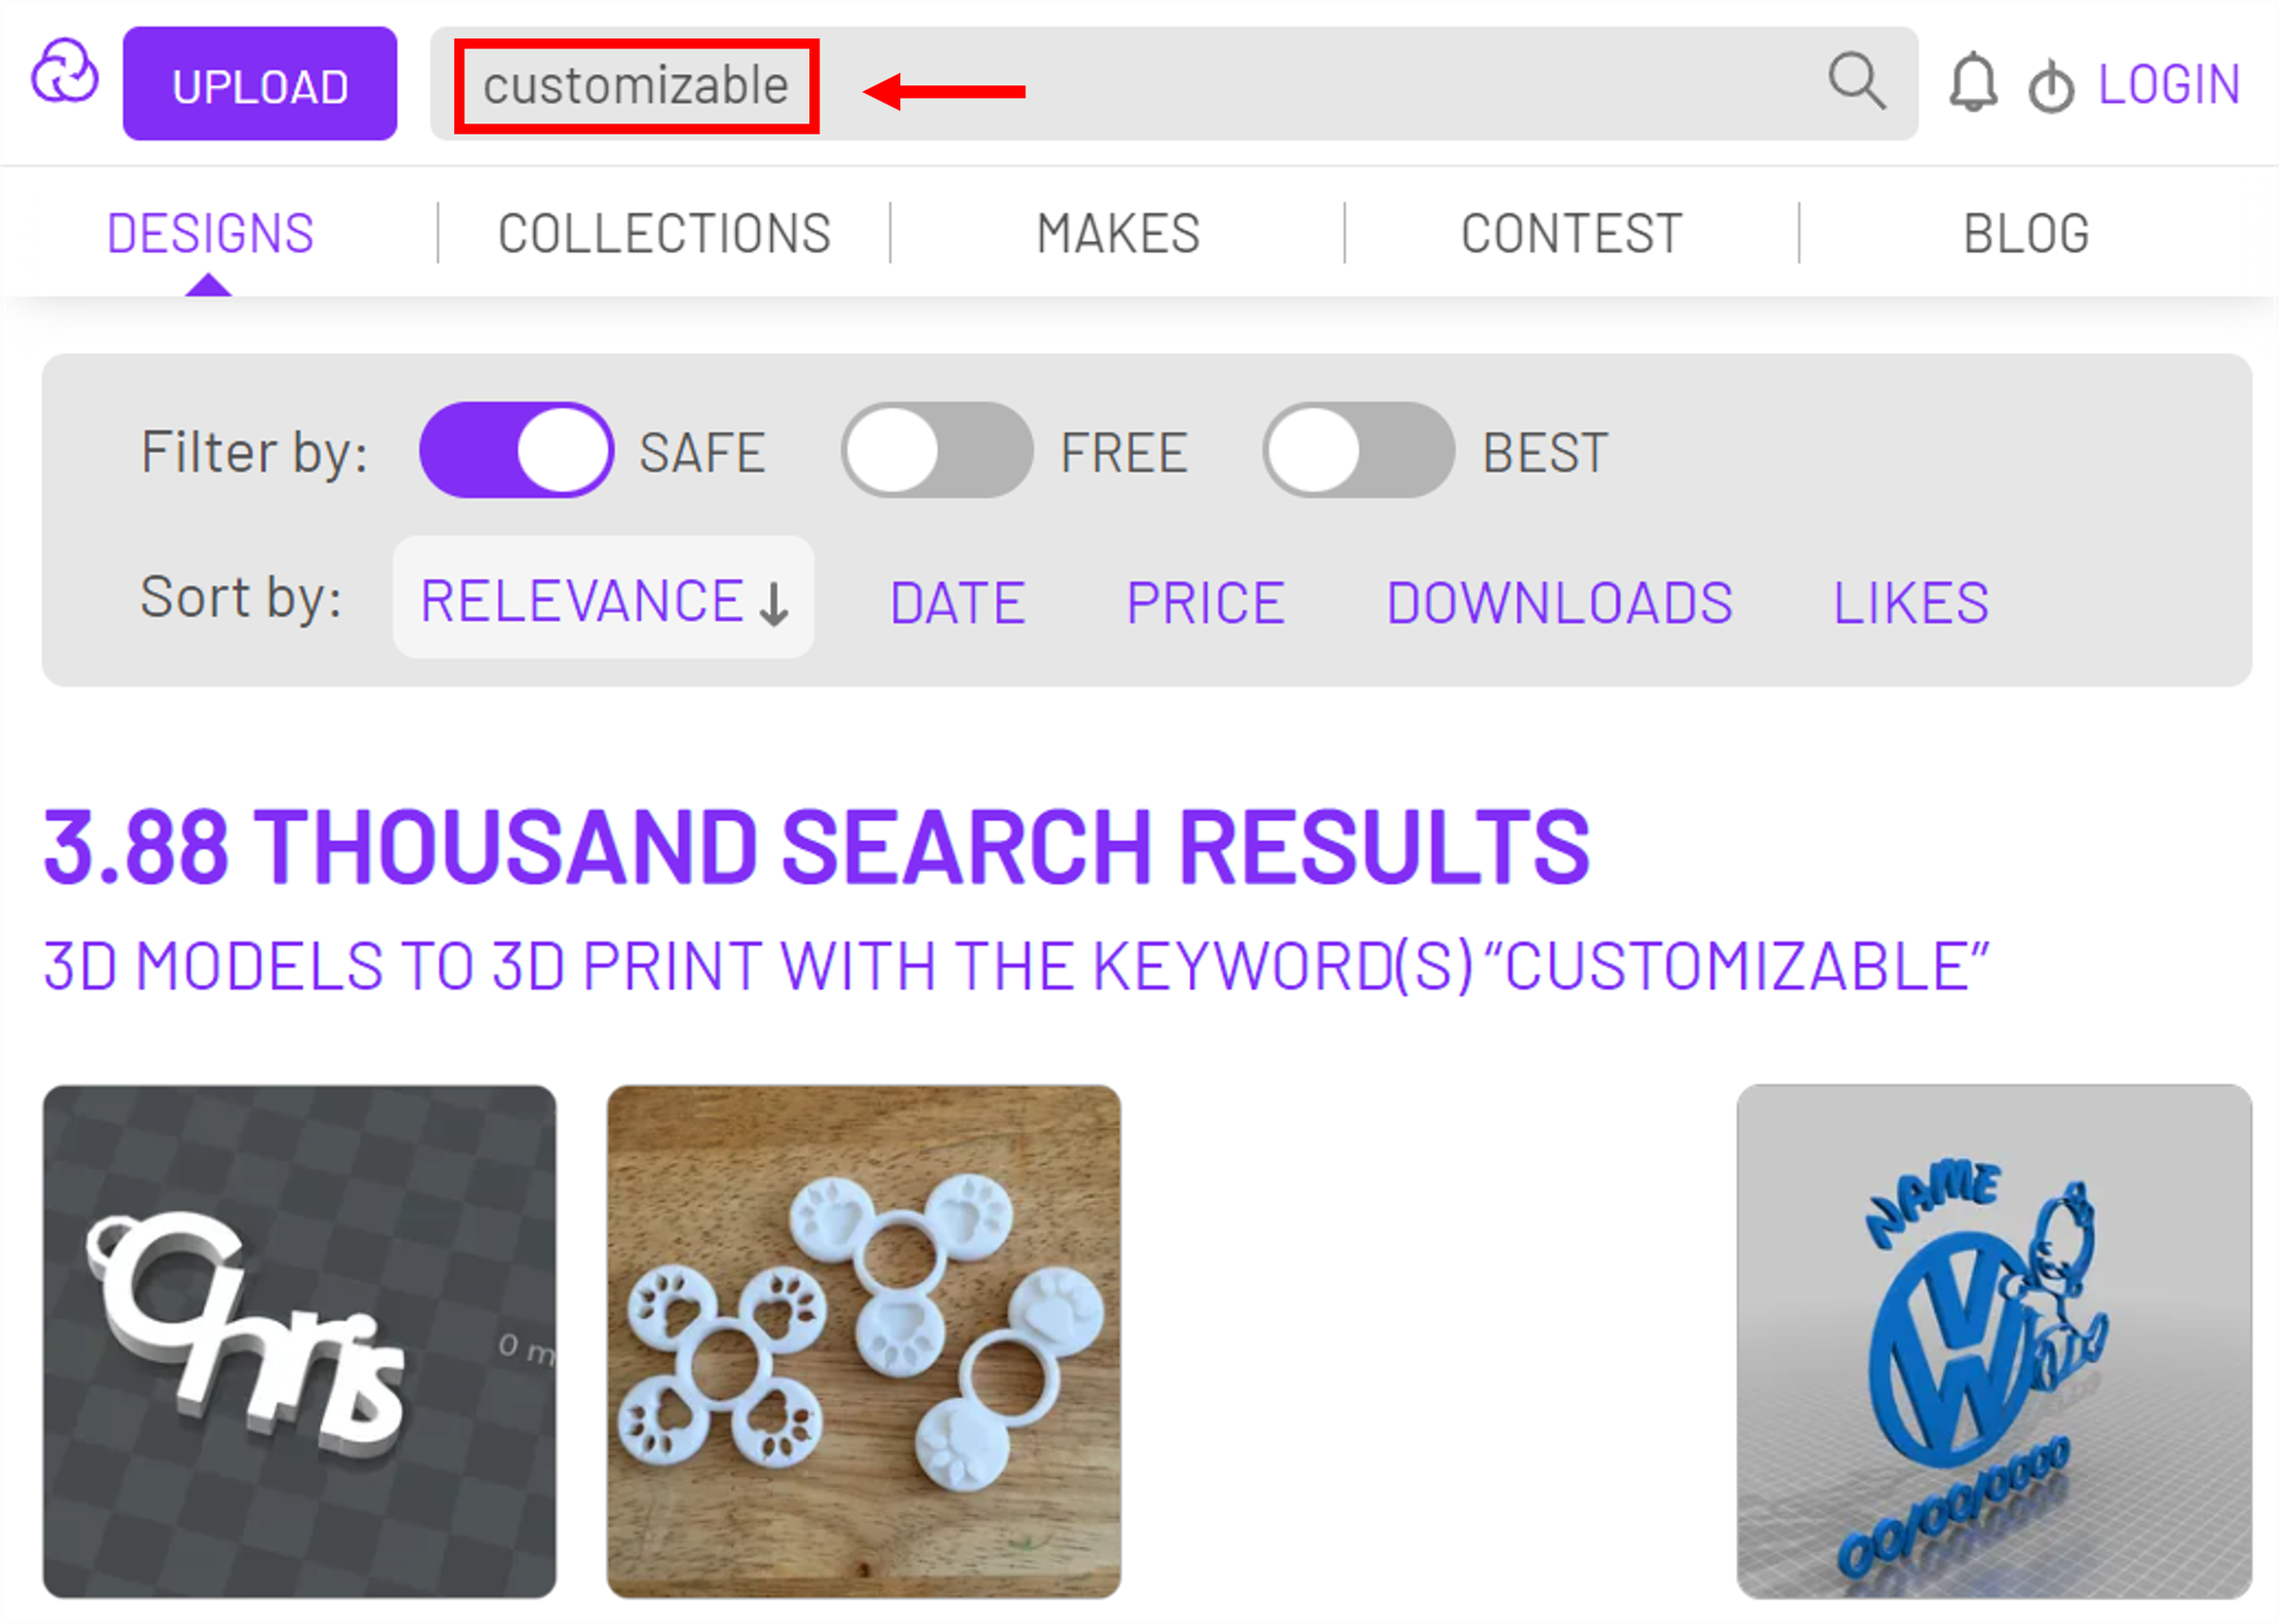The width and height of the screenshot is (2279, 1624).
Task: Open the CONTEST section
Action: pos(1571,232)
